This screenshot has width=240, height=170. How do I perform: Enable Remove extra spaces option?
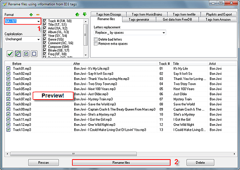[x=96, y=44]
